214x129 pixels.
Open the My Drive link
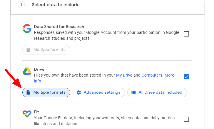124,75
